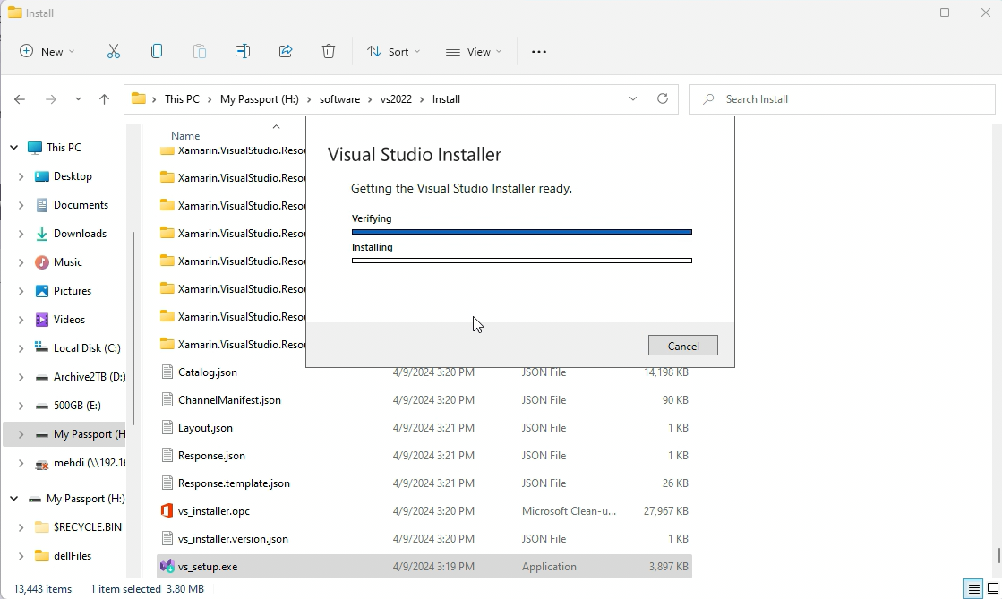
Task: Click the 13,443 items status text
Action: click(x=43, y=589)
